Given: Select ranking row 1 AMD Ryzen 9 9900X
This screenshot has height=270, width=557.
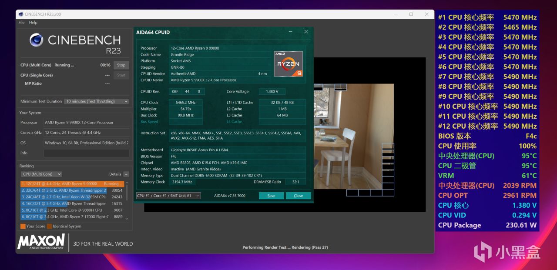Looking at the screenshot, I should click(x=72, y=184).
